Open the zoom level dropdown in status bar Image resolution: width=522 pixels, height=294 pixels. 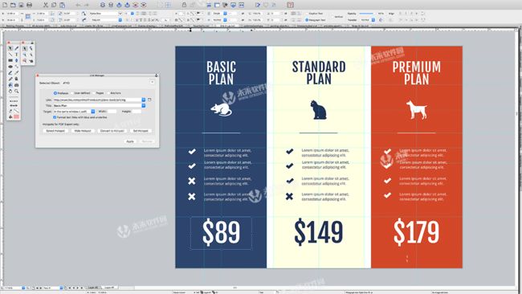tap(23, 288)
